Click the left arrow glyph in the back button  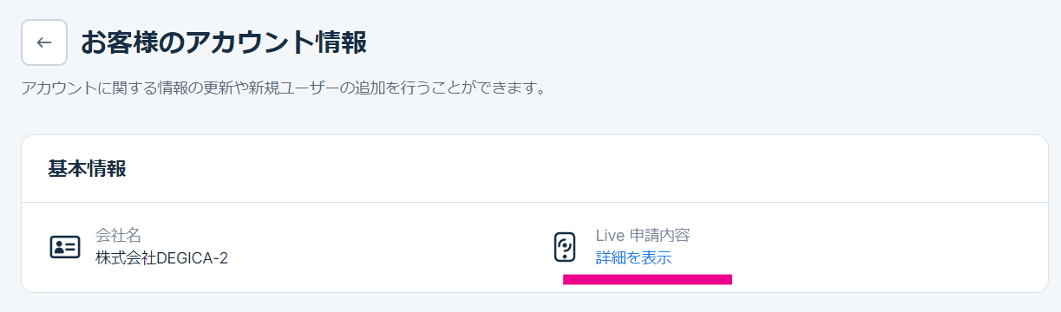[44, 42]
